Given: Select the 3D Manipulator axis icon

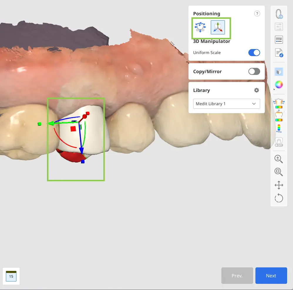Looking at the screenshot, I should [x=218, y=27].
